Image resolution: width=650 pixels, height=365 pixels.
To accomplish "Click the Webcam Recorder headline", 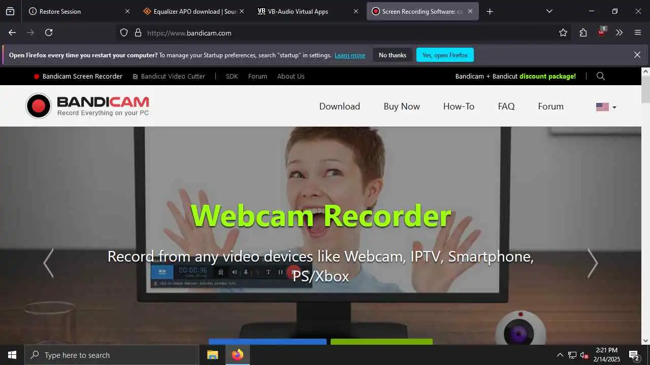I will 321,215.
